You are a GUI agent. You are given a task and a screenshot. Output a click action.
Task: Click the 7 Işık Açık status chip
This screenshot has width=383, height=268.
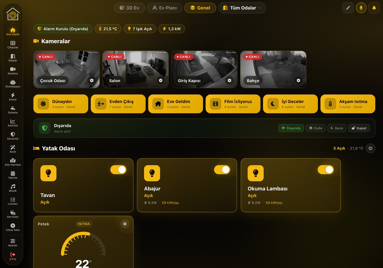(x=140, y=29)
